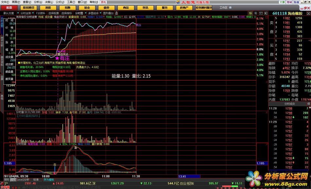The image size is (311, 189).
Task: Toggle the lock icon beside 图形叠加
Action: (x=117, y=13)
